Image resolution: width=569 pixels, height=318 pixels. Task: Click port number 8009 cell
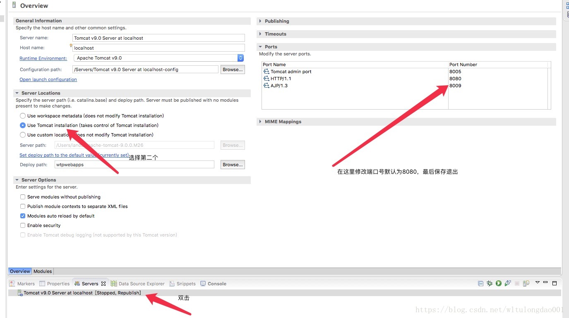pyautogui.click(x=455, y=86)
